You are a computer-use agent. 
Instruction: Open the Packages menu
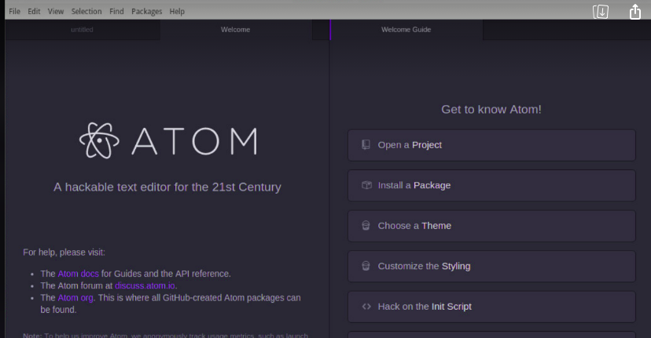click(x=146, y=11)
